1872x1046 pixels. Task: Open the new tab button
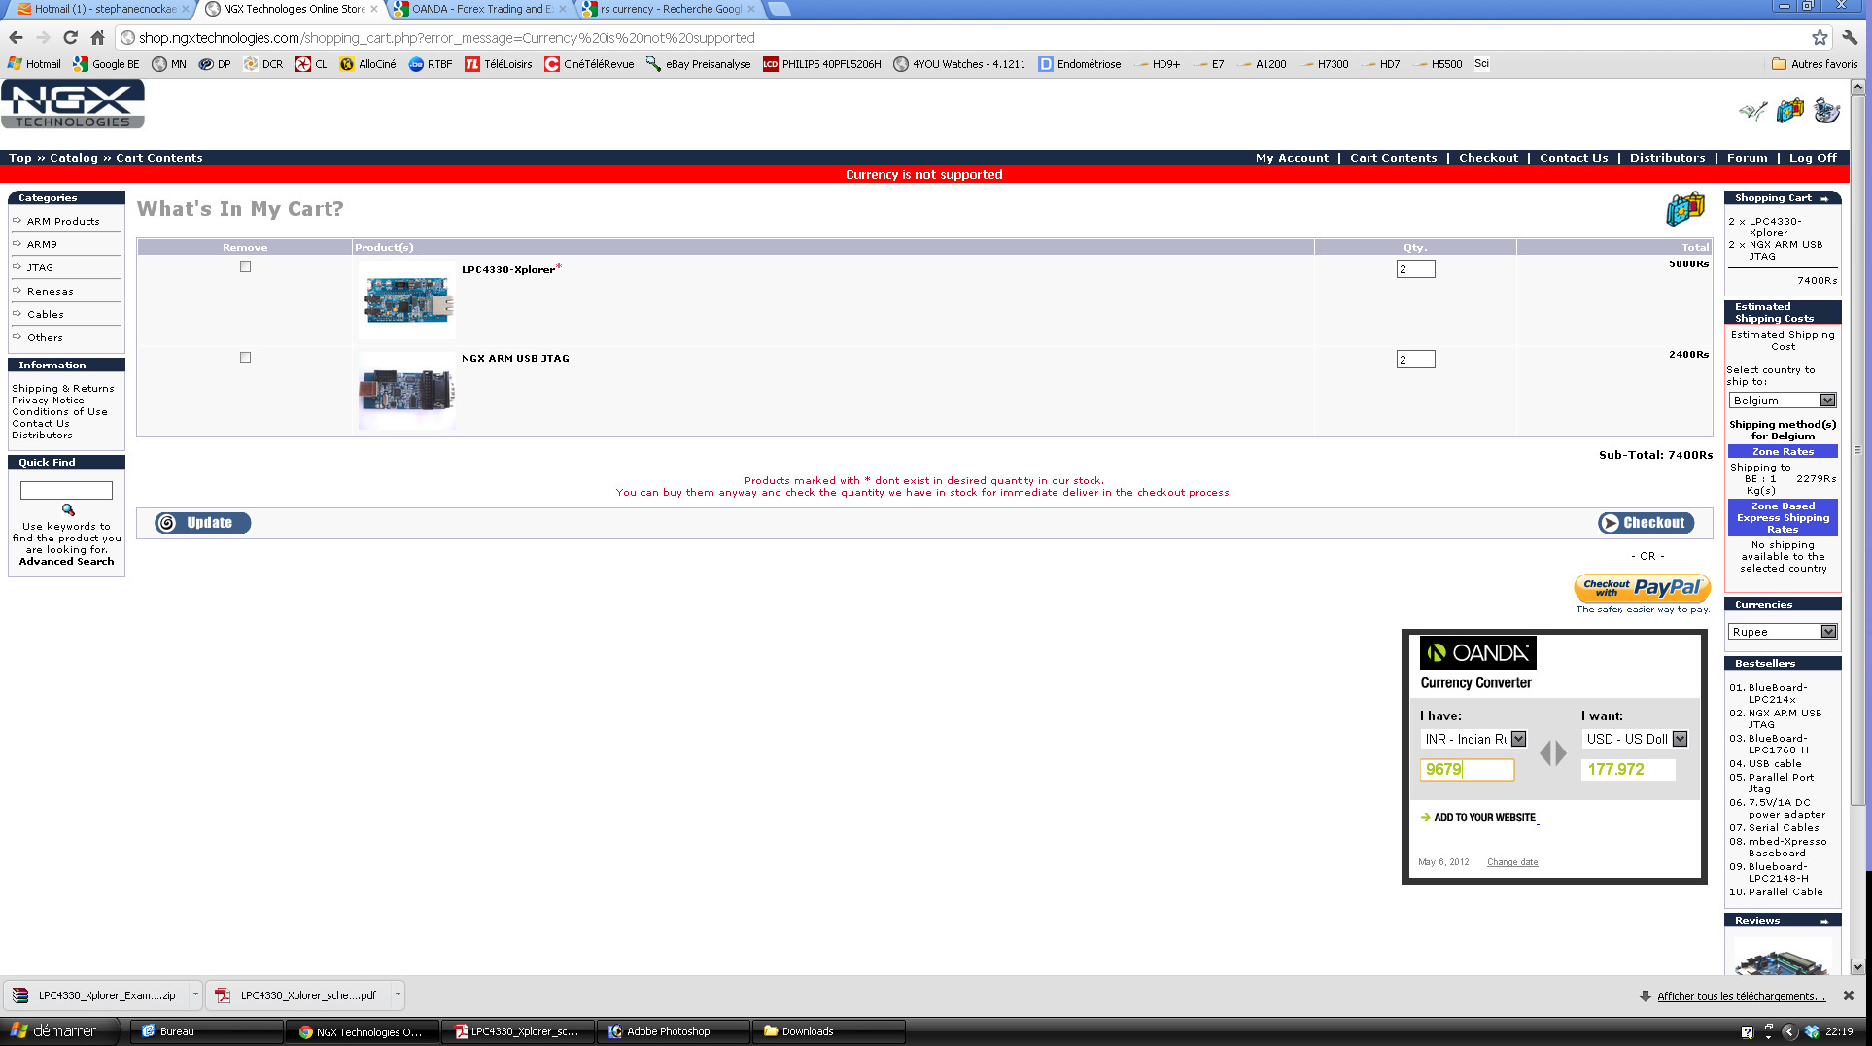point(780,10)
